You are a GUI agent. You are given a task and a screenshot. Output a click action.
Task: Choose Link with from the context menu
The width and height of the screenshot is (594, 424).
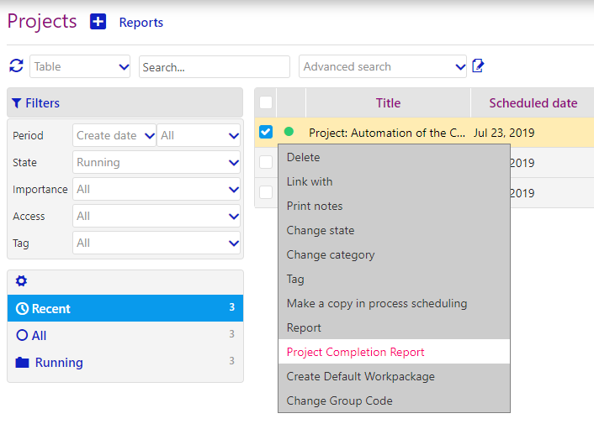(394, 181)
